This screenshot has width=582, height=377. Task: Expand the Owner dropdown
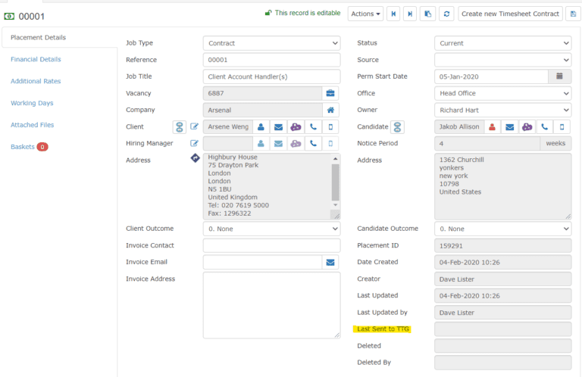[502, 110]
